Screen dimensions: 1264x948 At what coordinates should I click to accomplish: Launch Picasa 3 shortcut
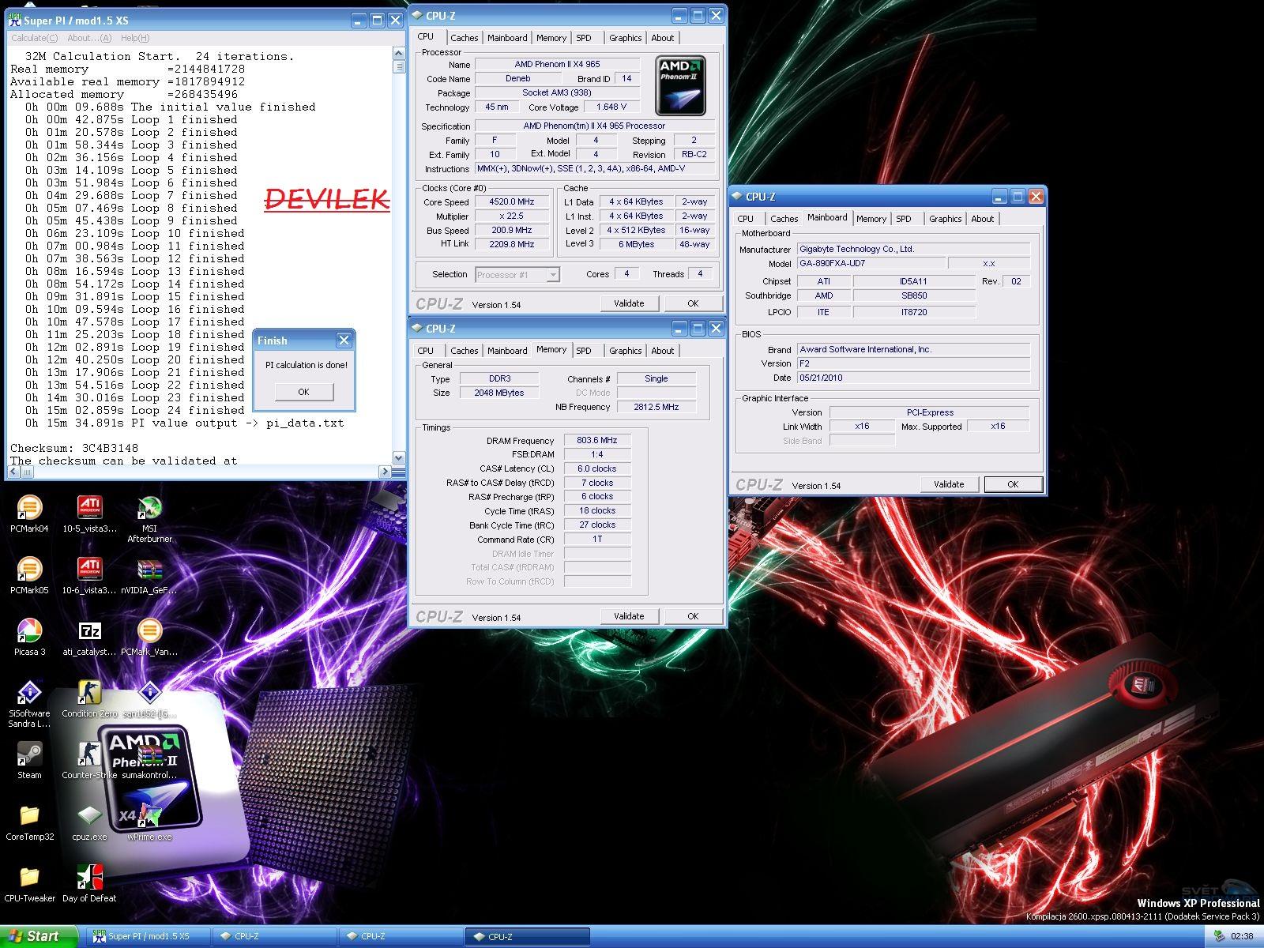29,638
